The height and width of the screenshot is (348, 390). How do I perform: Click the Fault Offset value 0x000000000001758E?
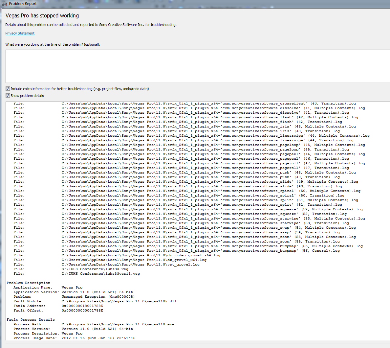(x=82, y=311)
